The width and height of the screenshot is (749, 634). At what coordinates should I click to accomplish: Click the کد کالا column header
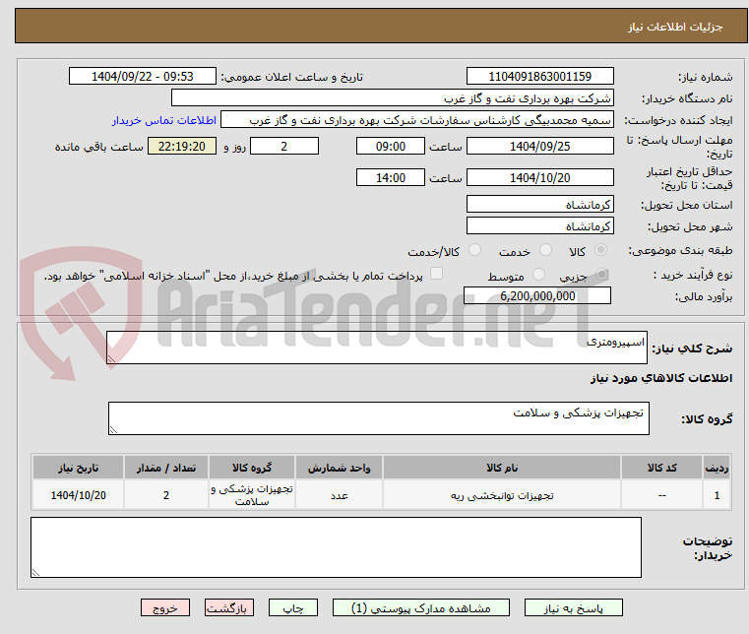(661, 468)
